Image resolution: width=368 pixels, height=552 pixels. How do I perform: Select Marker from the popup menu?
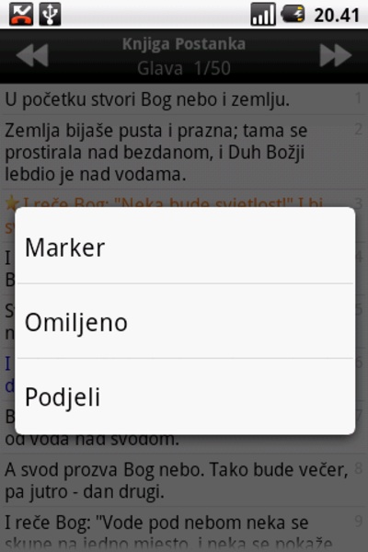pos(185,247)
